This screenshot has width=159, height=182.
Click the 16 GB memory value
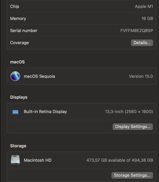click(147, 18)
